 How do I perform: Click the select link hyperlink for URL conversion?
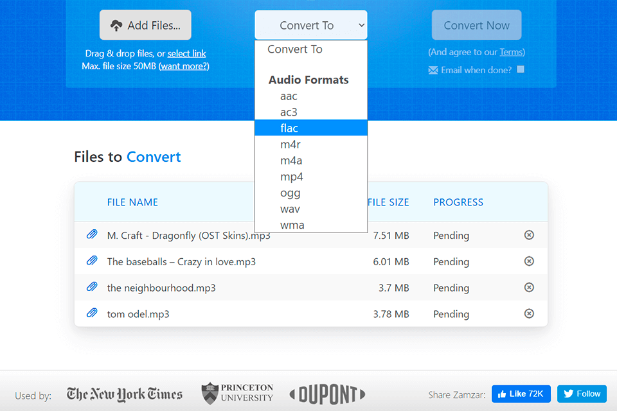point(186,53)
